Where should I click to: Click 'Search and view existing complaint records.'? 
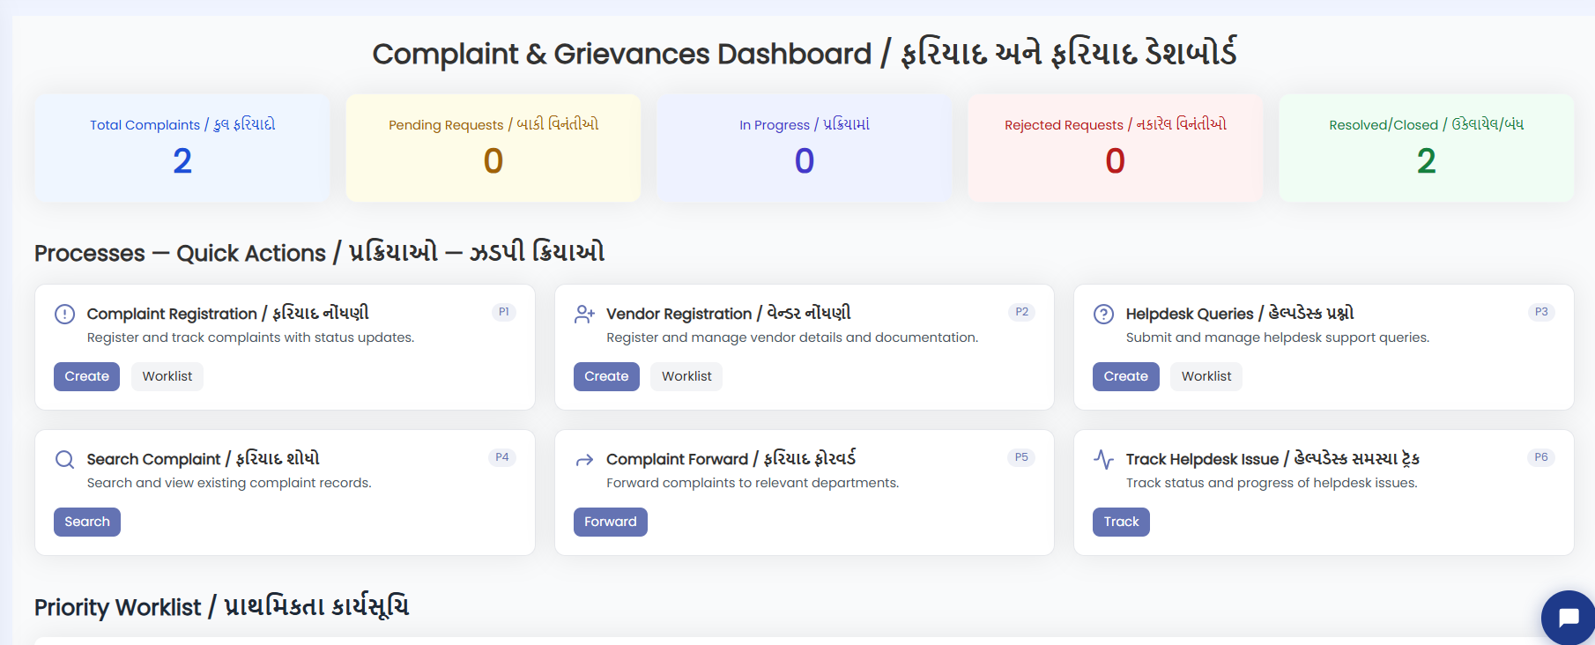coord(229,483)
